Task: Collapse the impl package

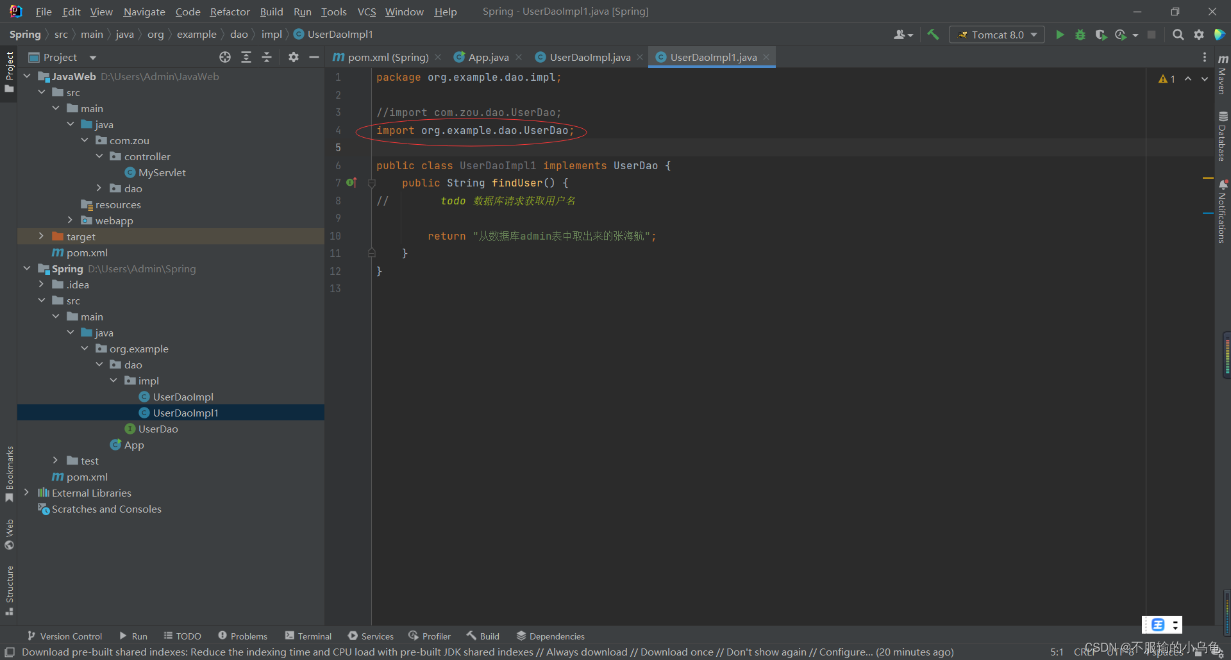Action: [113, 381]
